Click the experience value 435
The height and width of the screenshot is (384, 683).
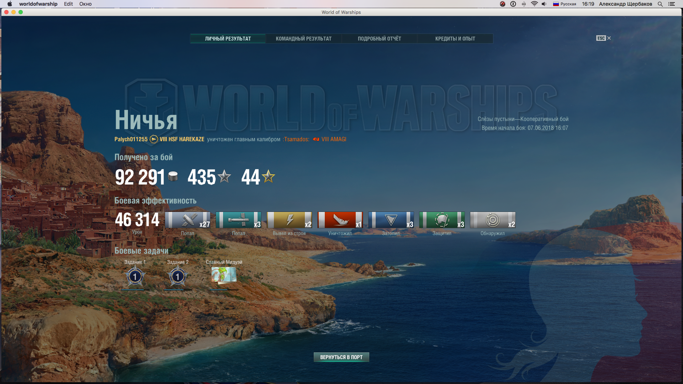tap(202, 177)
